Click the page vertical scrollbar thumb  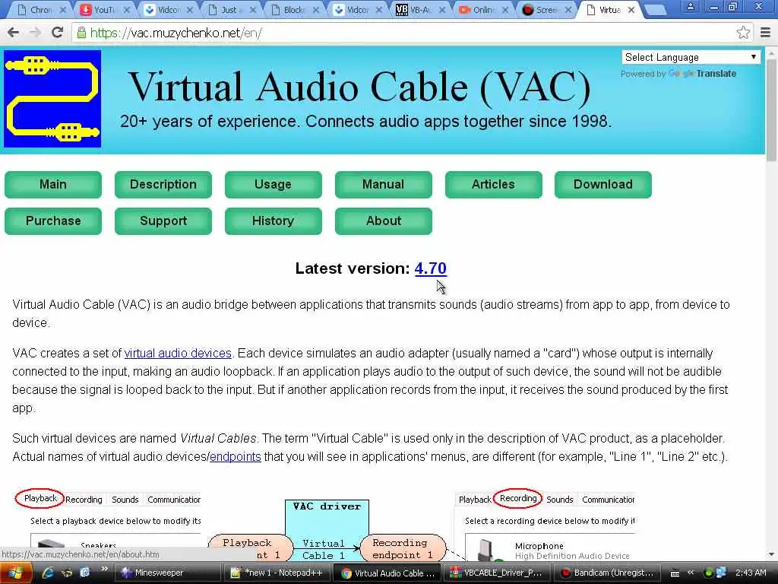[x=771, y=109]
